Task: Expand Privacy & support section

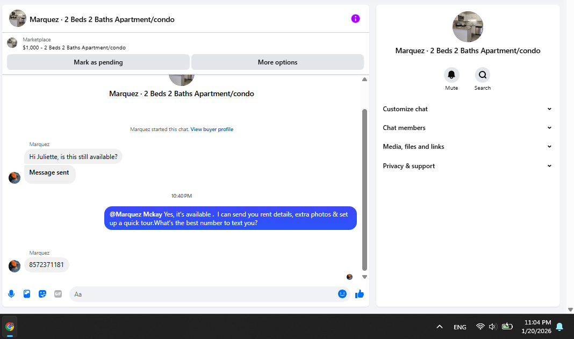Action: click(x=468, y=166)
